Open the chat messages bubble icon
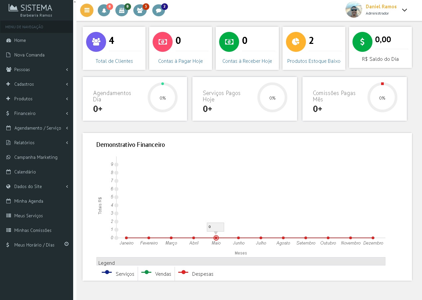 [x=159, y=10]
